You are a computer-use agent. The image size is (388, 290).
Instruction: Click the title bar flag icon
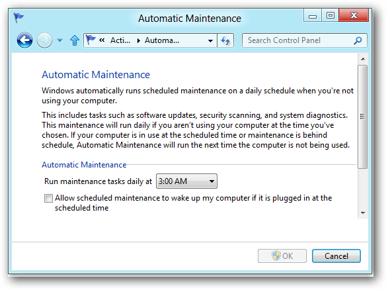point(19,18)
